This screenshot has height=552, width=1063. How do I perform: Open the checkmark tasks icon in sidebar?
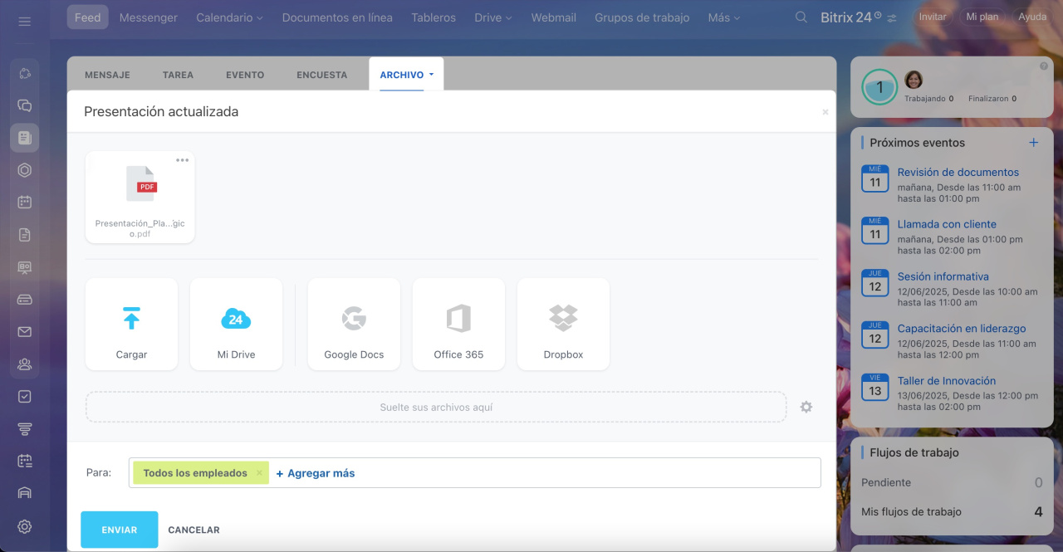24,397
